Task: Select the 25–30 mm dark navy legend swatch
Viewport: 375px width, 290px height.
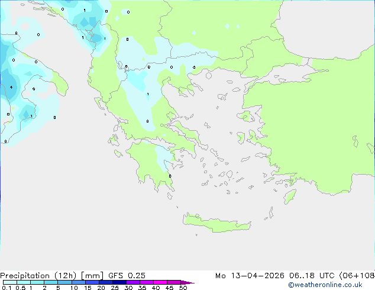Action: (x=119, y=282)
